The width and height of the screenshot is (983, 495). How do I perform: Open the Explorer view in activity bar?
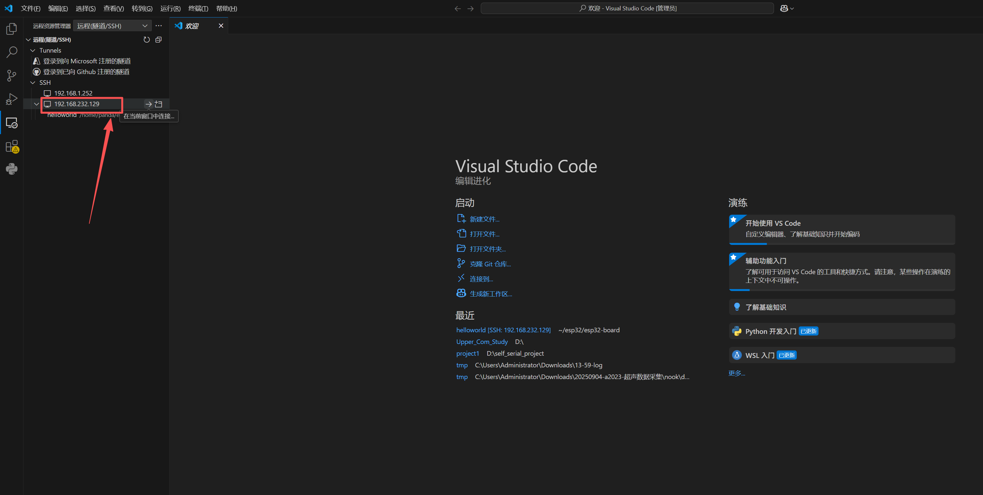click(11, 29)
